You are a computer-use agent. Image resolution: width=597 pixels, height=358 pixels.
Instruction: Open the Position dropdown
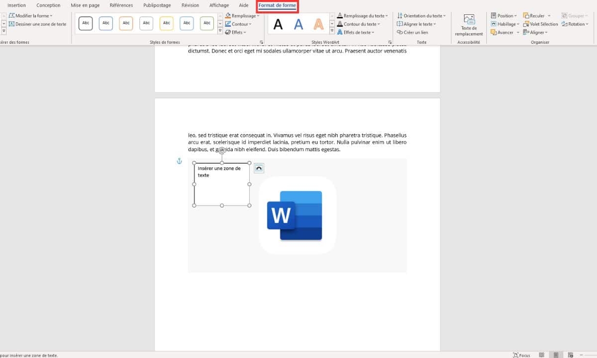pos(504,15)
